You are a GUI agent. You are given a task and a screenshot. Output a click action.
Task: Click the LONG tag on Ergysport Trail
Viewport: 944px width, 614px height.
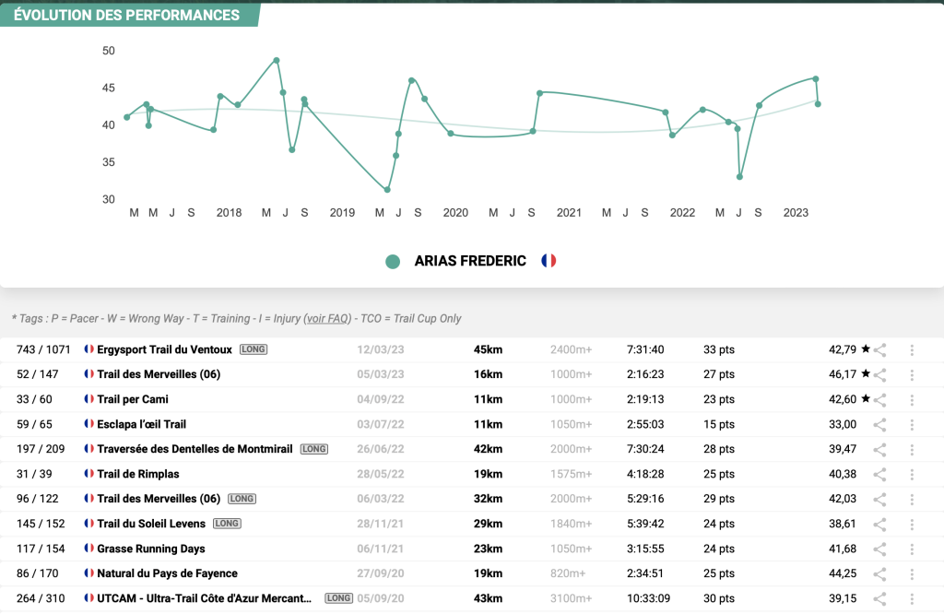[x=254, y=350]
